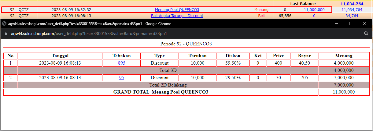Click Menang value 7,000,000 in row 2

(x=344, y=78)
